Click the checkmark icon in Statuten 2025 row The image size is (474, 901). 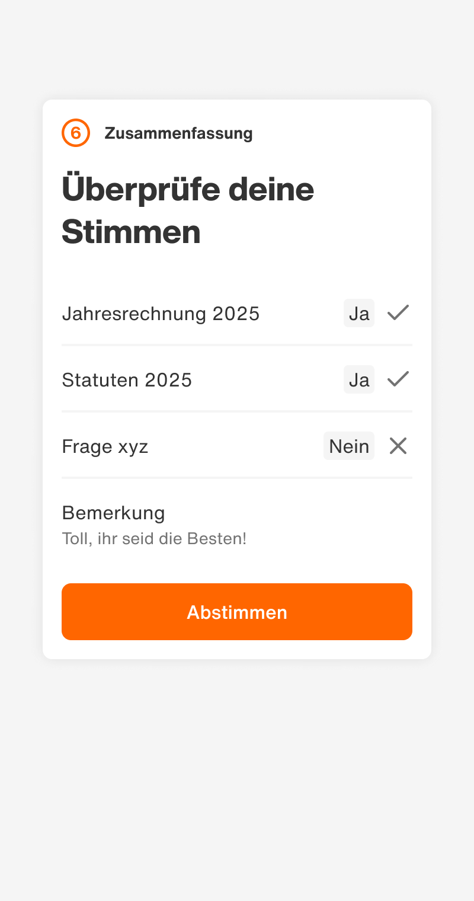[398, 379]
